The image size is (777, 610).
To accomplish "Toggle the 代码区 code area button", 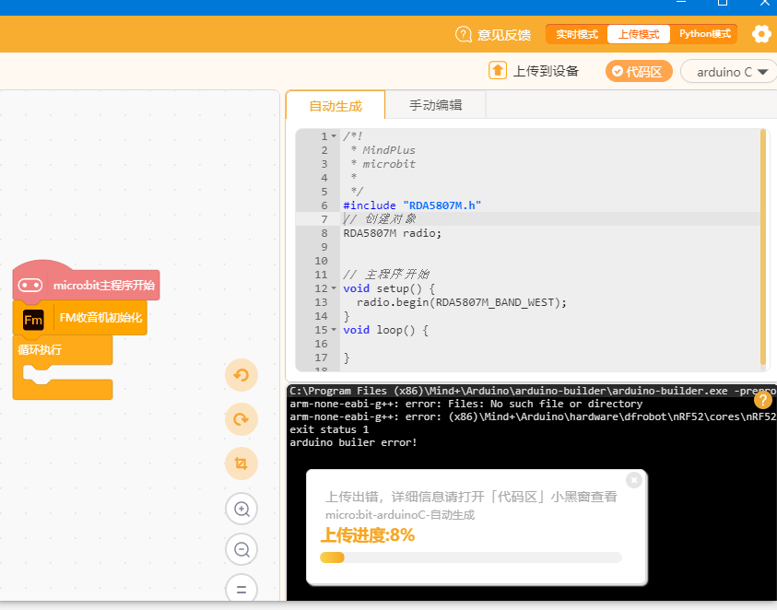I will tap(639, 71).
